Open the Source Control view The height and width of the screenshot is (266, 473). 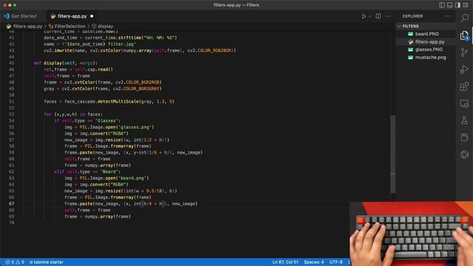[x=464, y=52]
